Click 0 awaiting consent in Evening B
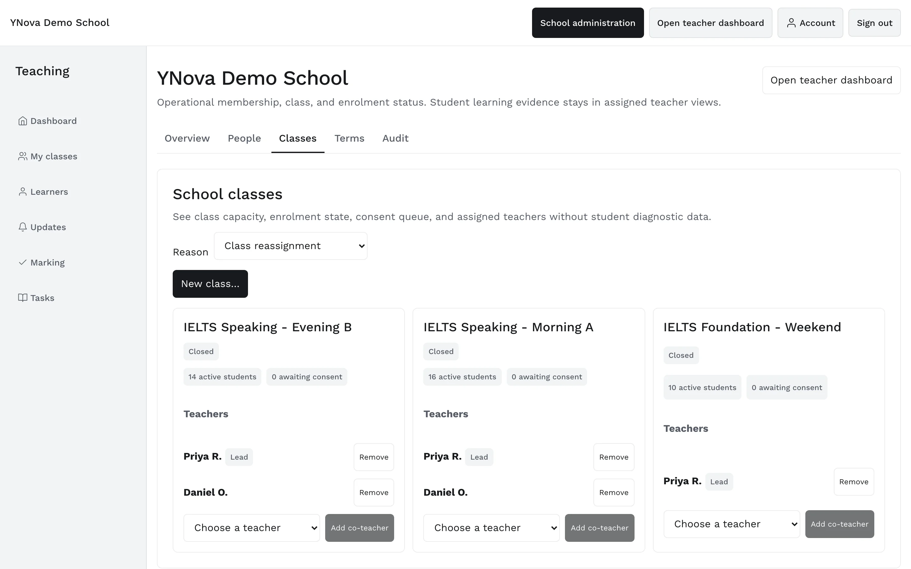The image size is (911, 569). pos(307,377)
